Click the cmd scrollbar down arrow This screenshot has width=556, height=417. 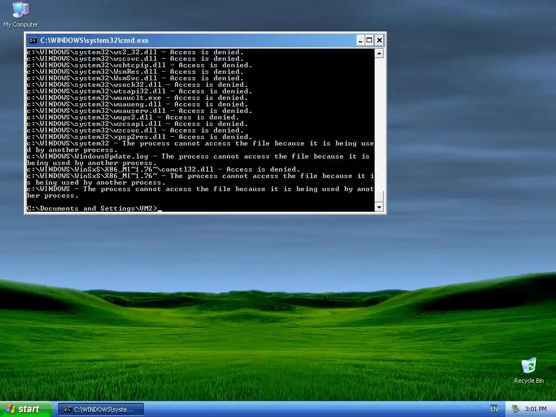[379, 207]
